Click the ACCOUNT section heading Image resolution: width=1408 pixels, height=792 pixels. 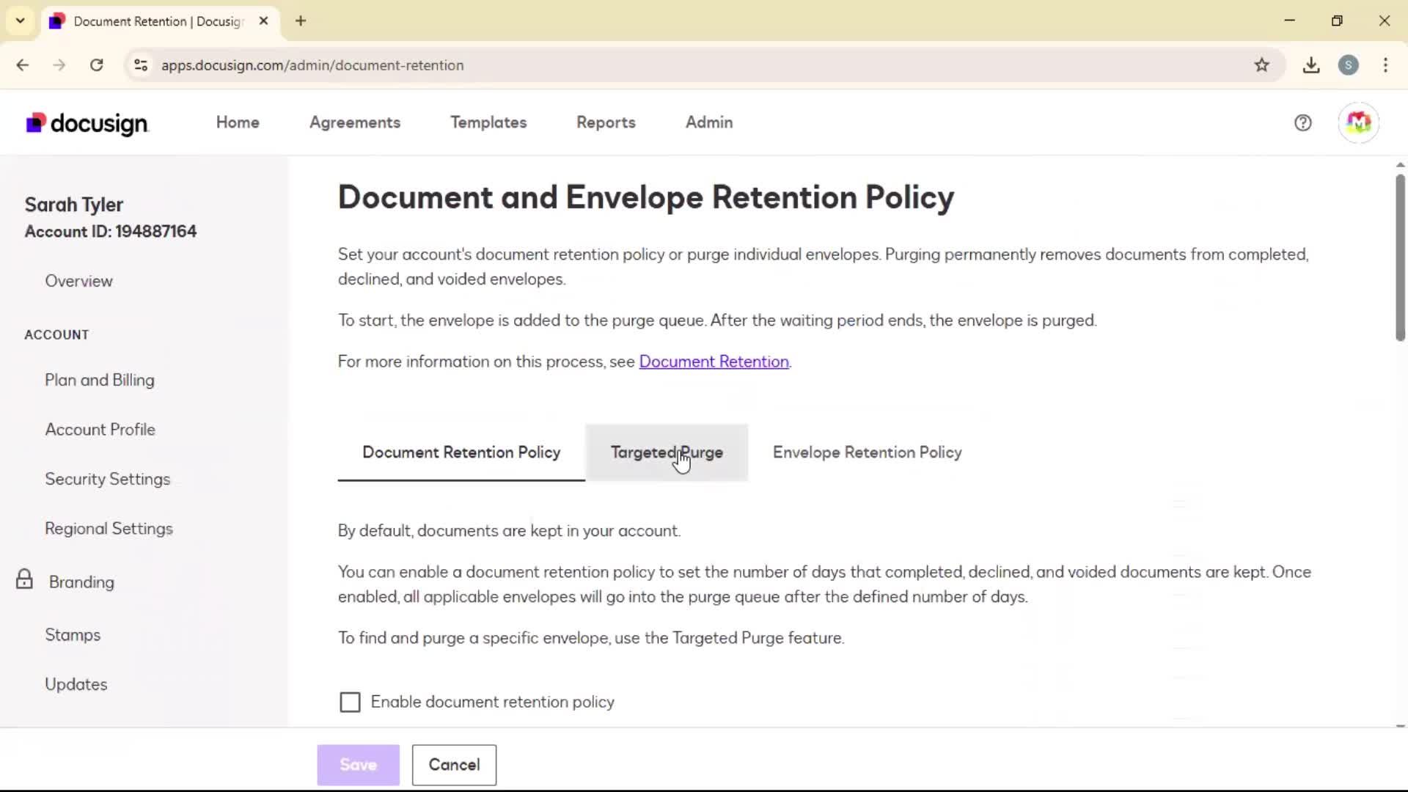click(56, 335)
